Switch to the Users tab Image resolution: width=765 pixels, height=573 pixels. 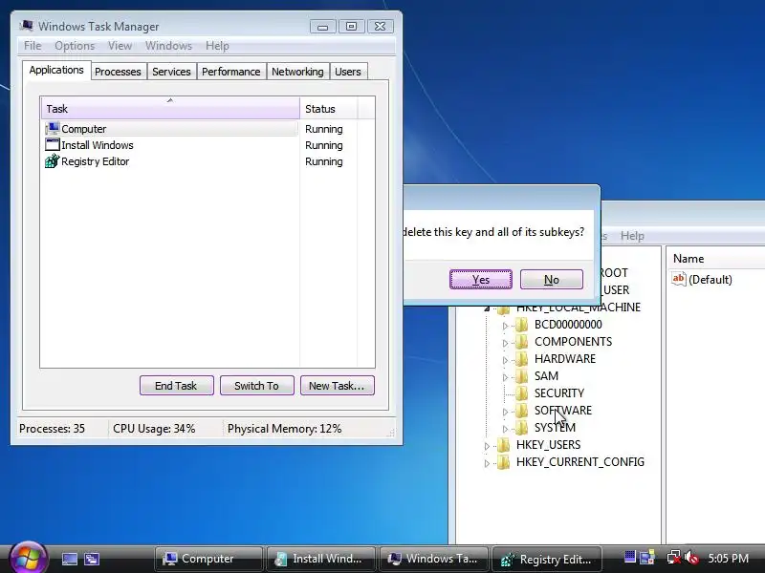tap(348, 72)
